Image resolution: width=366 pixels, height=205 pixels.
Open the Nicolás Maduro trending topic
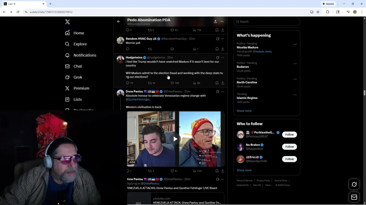247,48
